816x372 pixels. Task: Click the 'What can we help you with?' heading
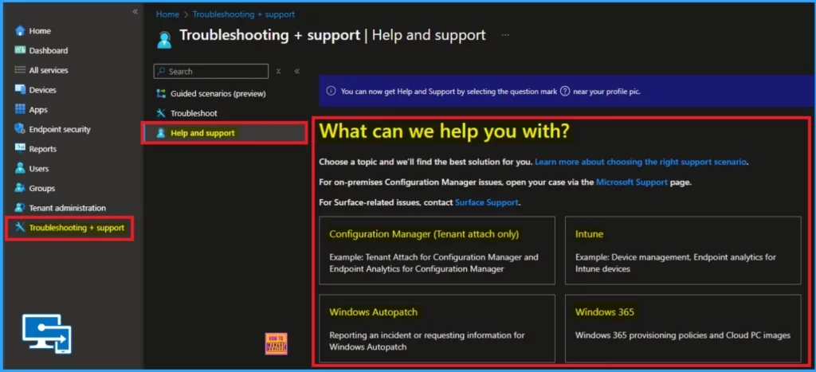tap(445, 131)
